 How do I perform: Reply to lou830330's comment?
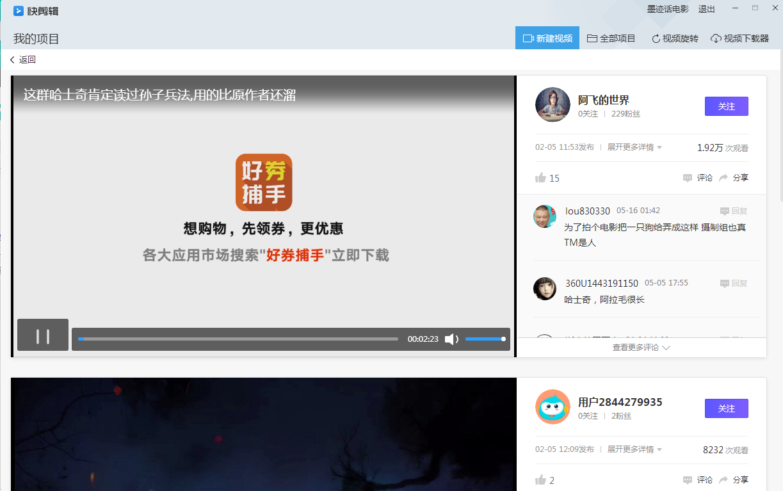tap(734, 211)
